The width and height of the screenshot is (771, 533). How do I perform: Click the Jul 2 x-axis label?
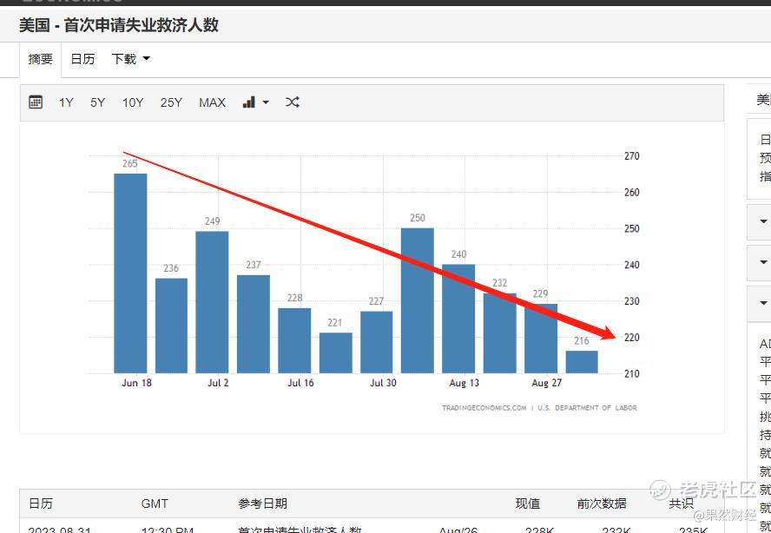(218, 383)
